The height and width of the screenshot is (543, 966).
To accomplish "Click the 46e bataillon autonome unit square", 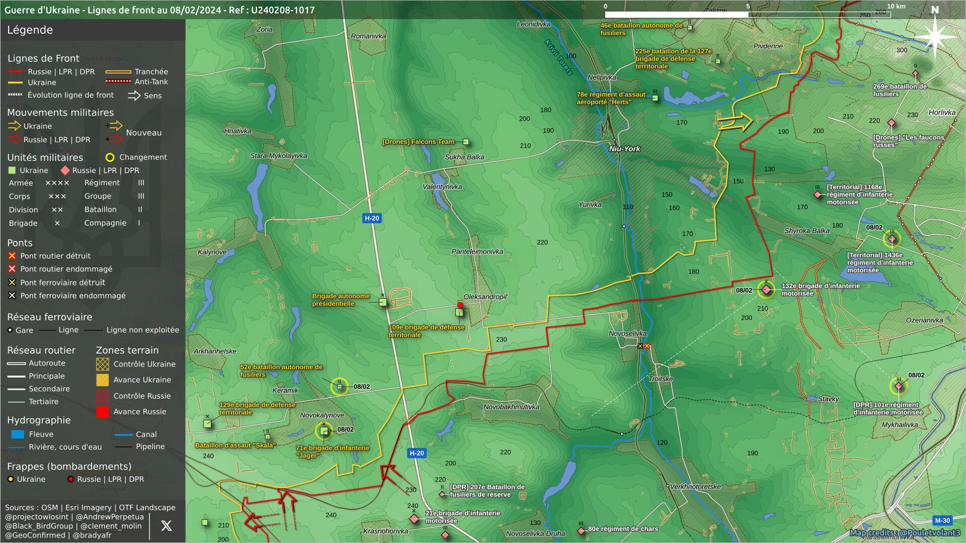I will 690,27.
